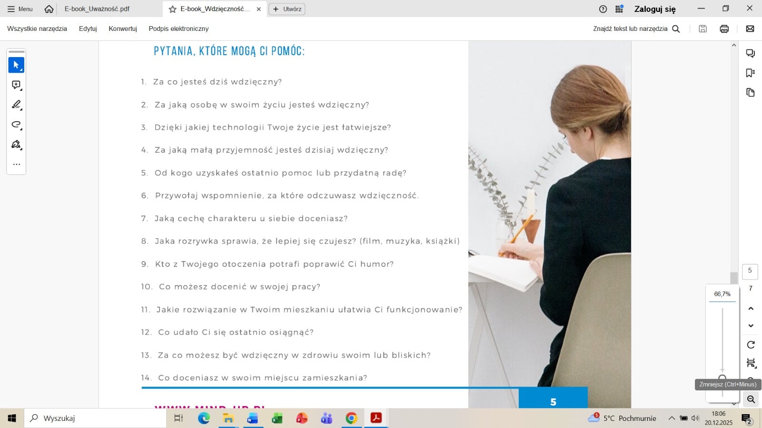
Task: Click the Utwórz button
Action: tap(287, 9)
